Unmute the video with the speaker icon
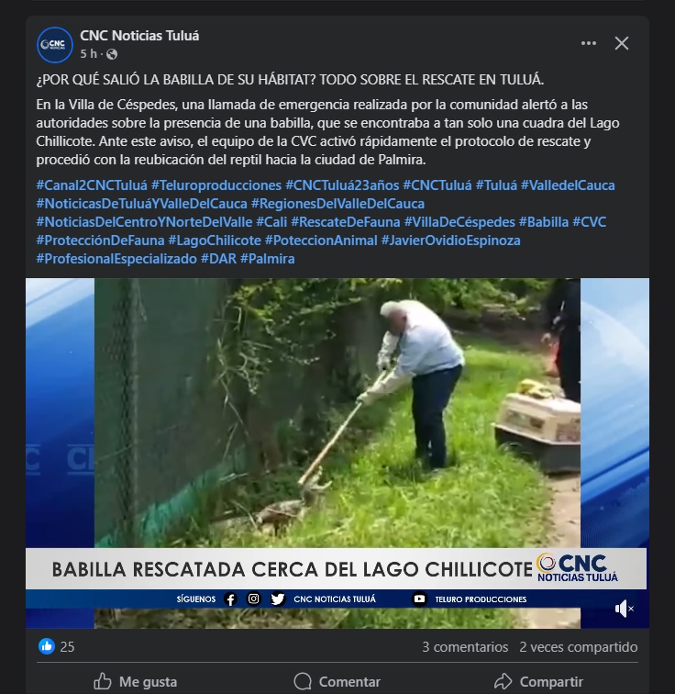 [625, 609]
